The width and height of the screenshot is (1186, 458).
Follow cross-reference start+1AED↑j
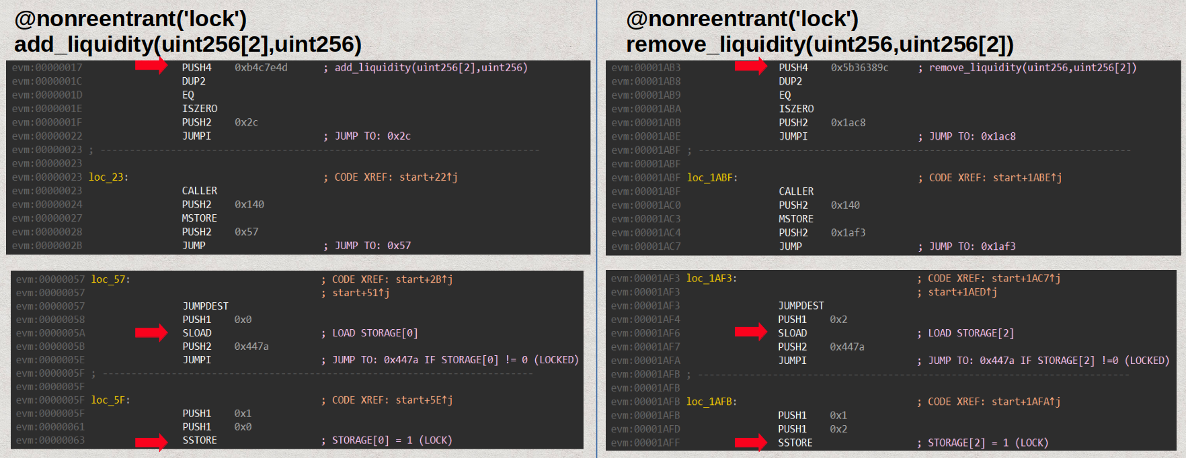[x=963, y=292]
